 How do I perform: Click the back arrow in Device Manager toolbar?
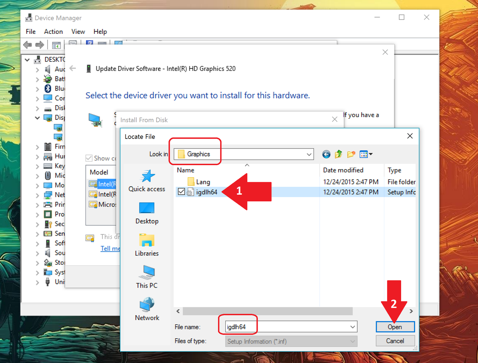tap(27, 45)
